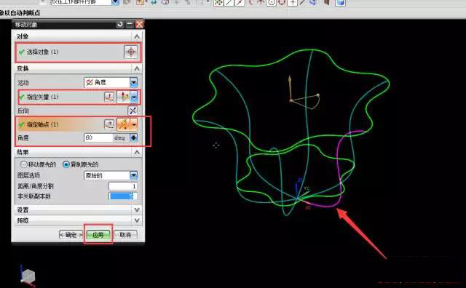
Task: Click the inferred vector icon
Action: [123, 97]
